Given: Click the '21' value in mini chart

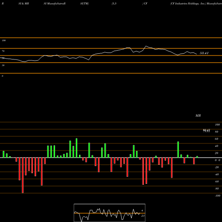Looking at the screenshot, I should pyautogui.click(x=143, y=216).
